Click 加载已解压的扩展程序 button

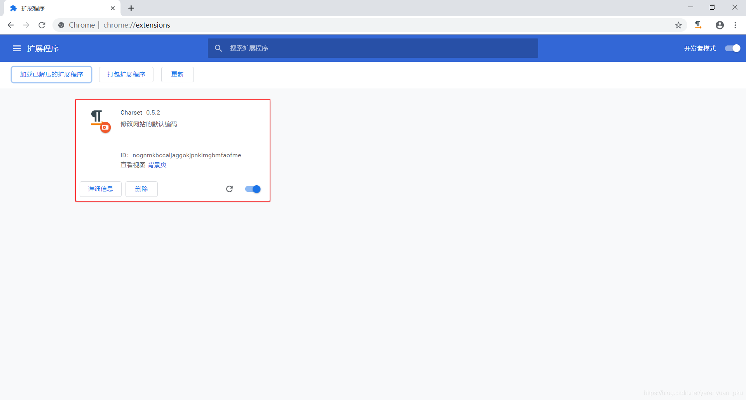coord(51,75)
